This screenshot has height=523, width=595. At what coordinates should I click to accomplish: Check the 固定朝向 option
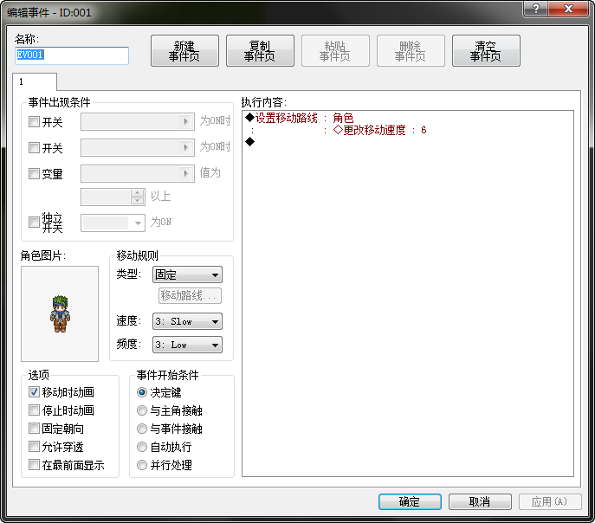click(34, 429)
